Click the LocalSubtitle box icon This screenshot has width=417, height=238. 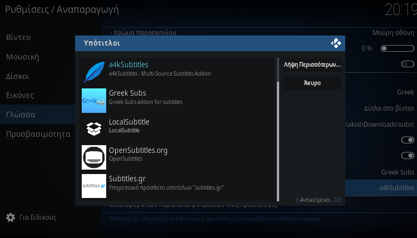coord(94,129)
